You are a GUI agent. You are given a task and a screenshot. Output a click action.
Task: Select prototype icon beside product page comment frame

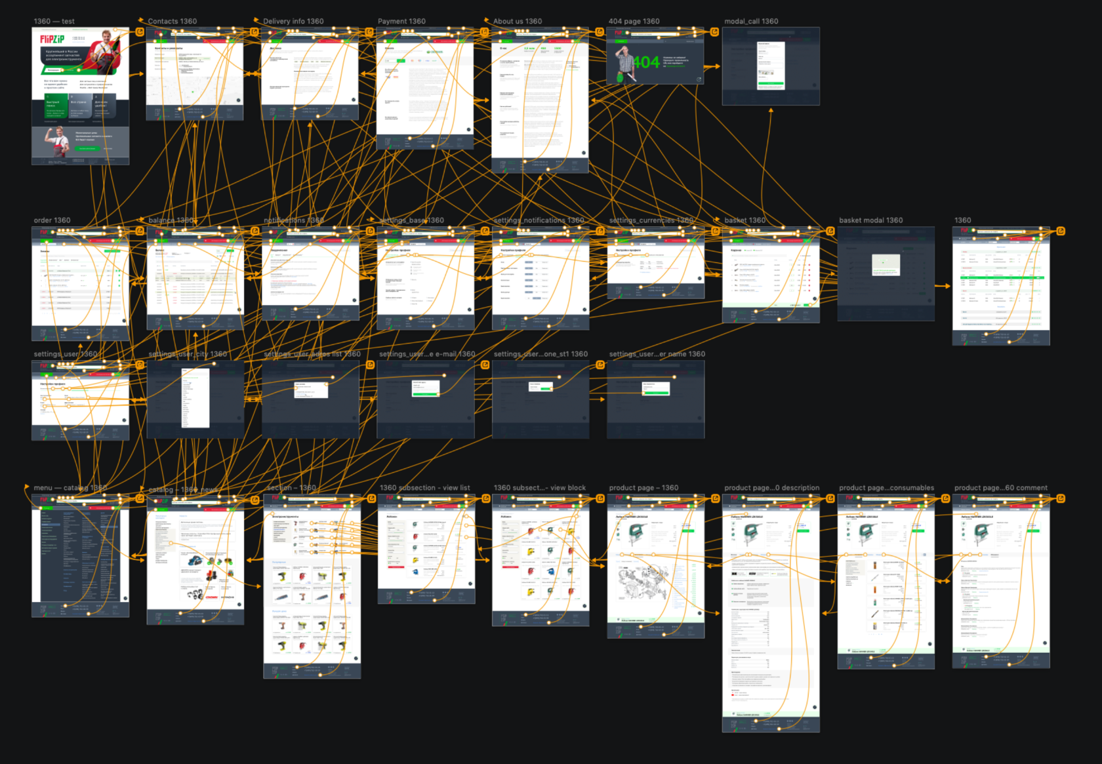1061,498
